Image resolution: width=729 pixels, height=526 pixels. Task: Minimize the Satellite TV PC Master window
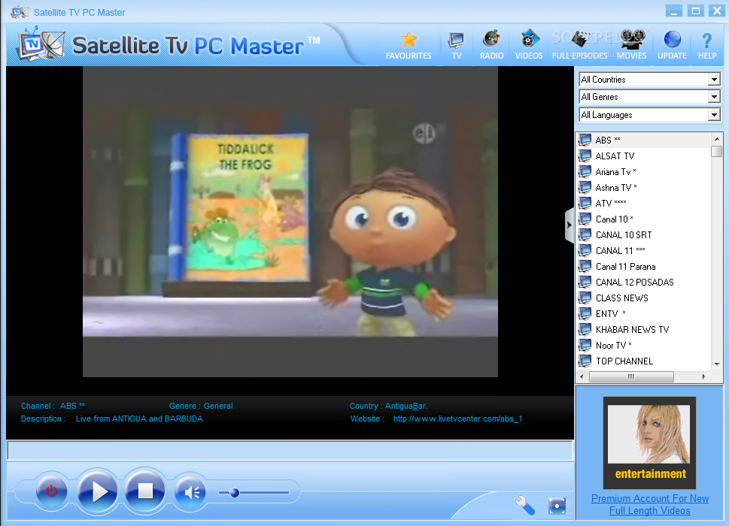click(673, 11)
